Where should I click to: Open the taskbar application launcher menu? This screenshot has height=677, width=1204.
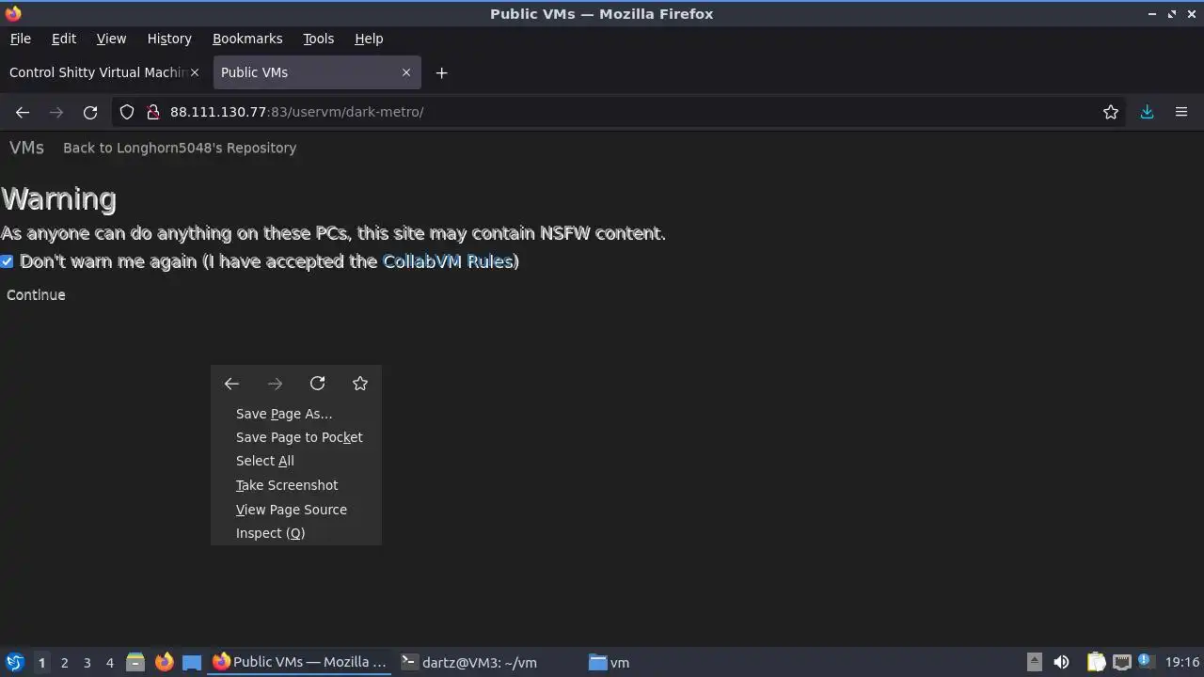(x=14, y=662)
